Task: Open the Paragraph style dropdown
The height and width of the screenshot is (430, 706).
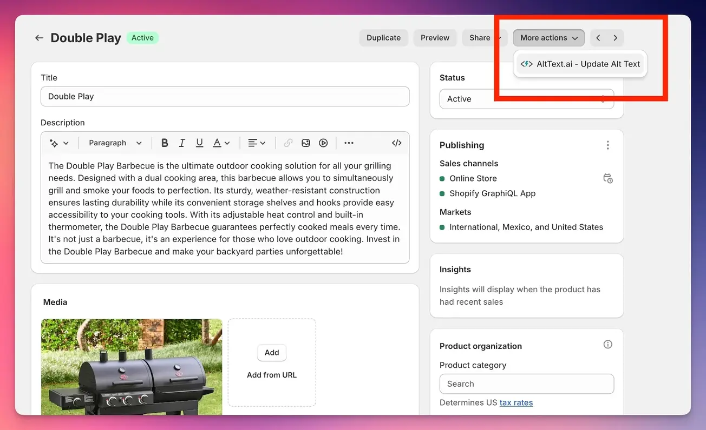Action: coord(115,143)
